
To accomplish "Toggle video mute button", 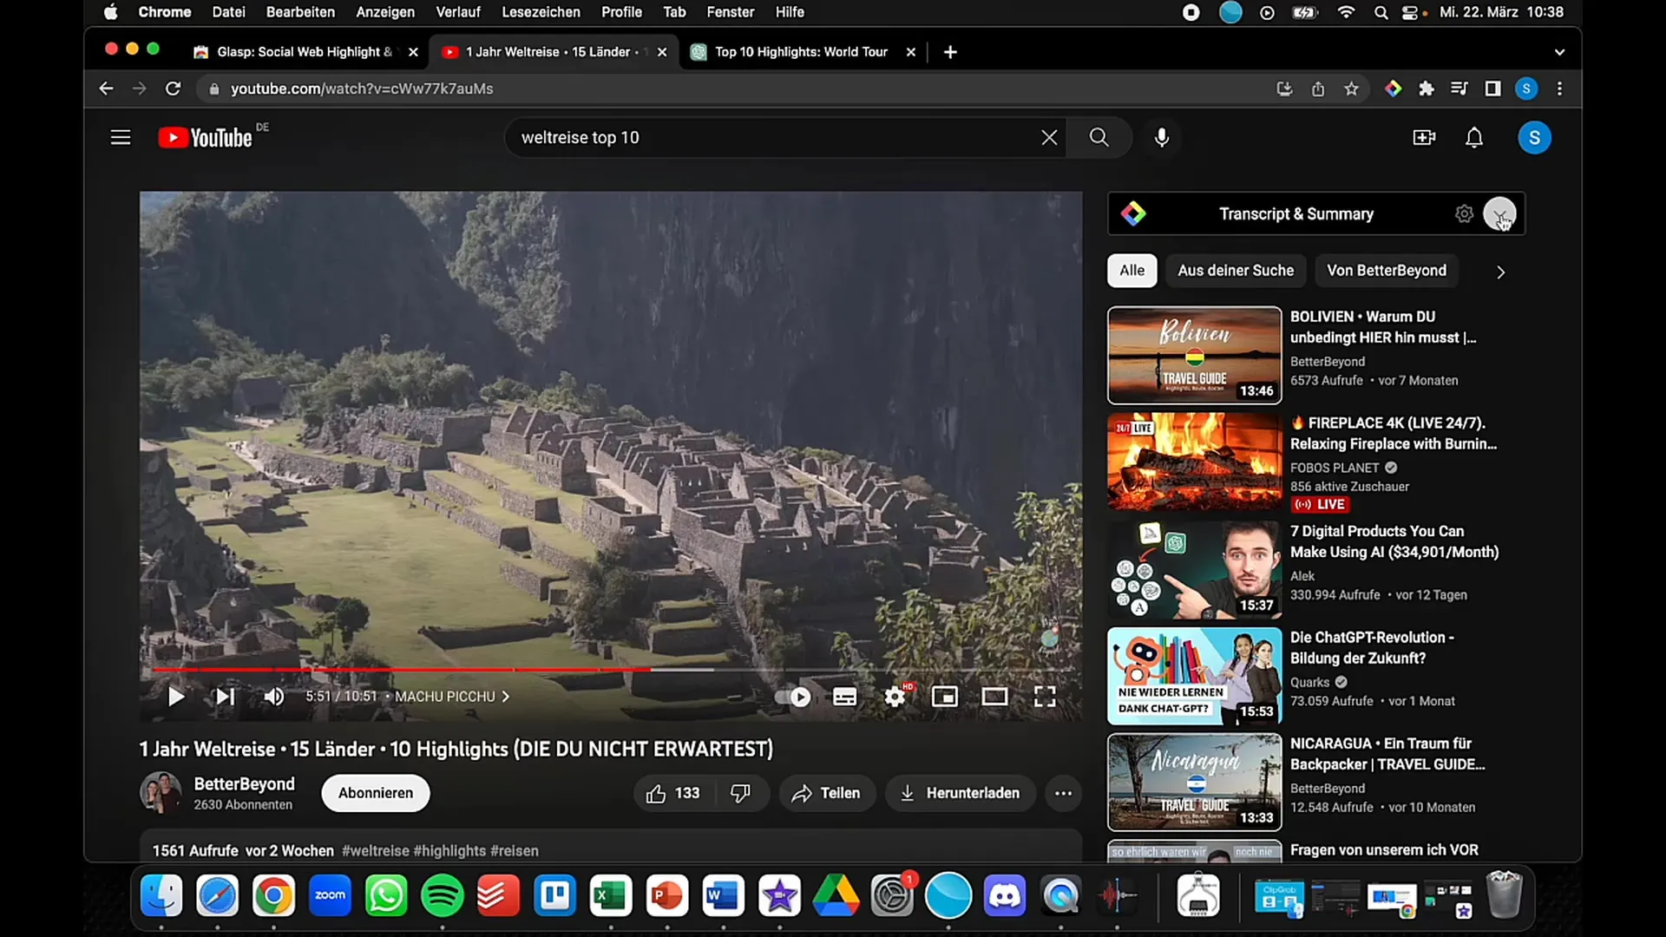I will (274, 696).
